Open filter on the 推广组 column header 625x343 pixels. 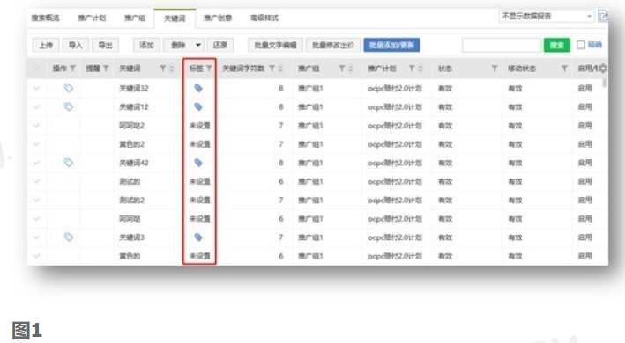342,69
